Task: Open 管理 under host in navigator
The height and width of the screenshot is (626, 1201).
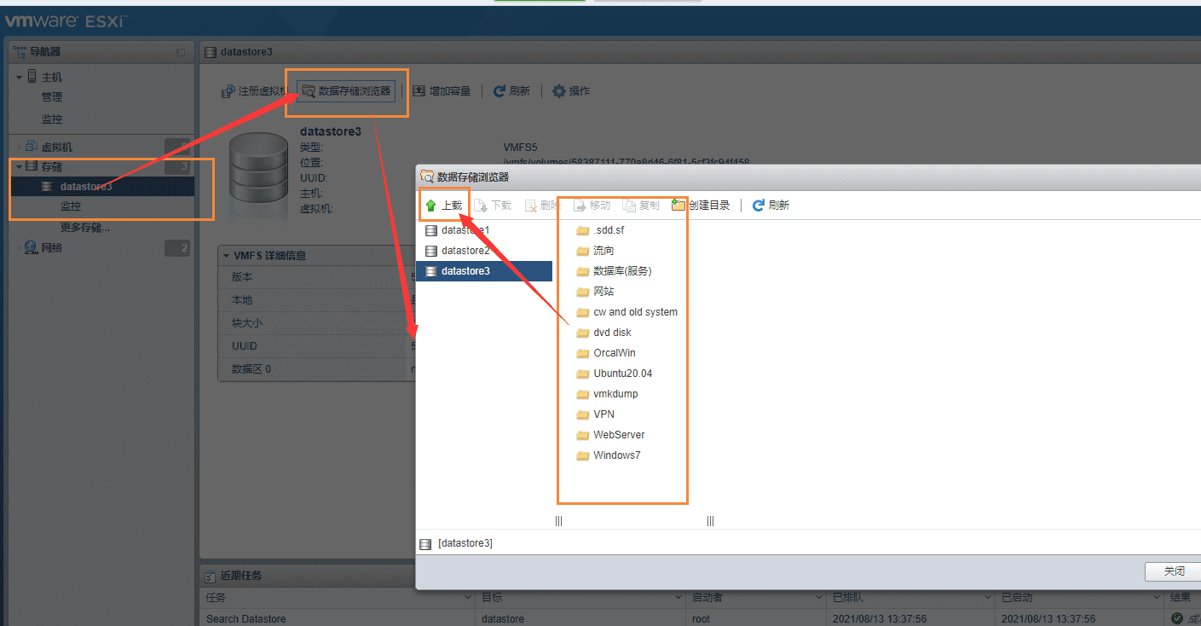Action: click(x=52, y=97)
